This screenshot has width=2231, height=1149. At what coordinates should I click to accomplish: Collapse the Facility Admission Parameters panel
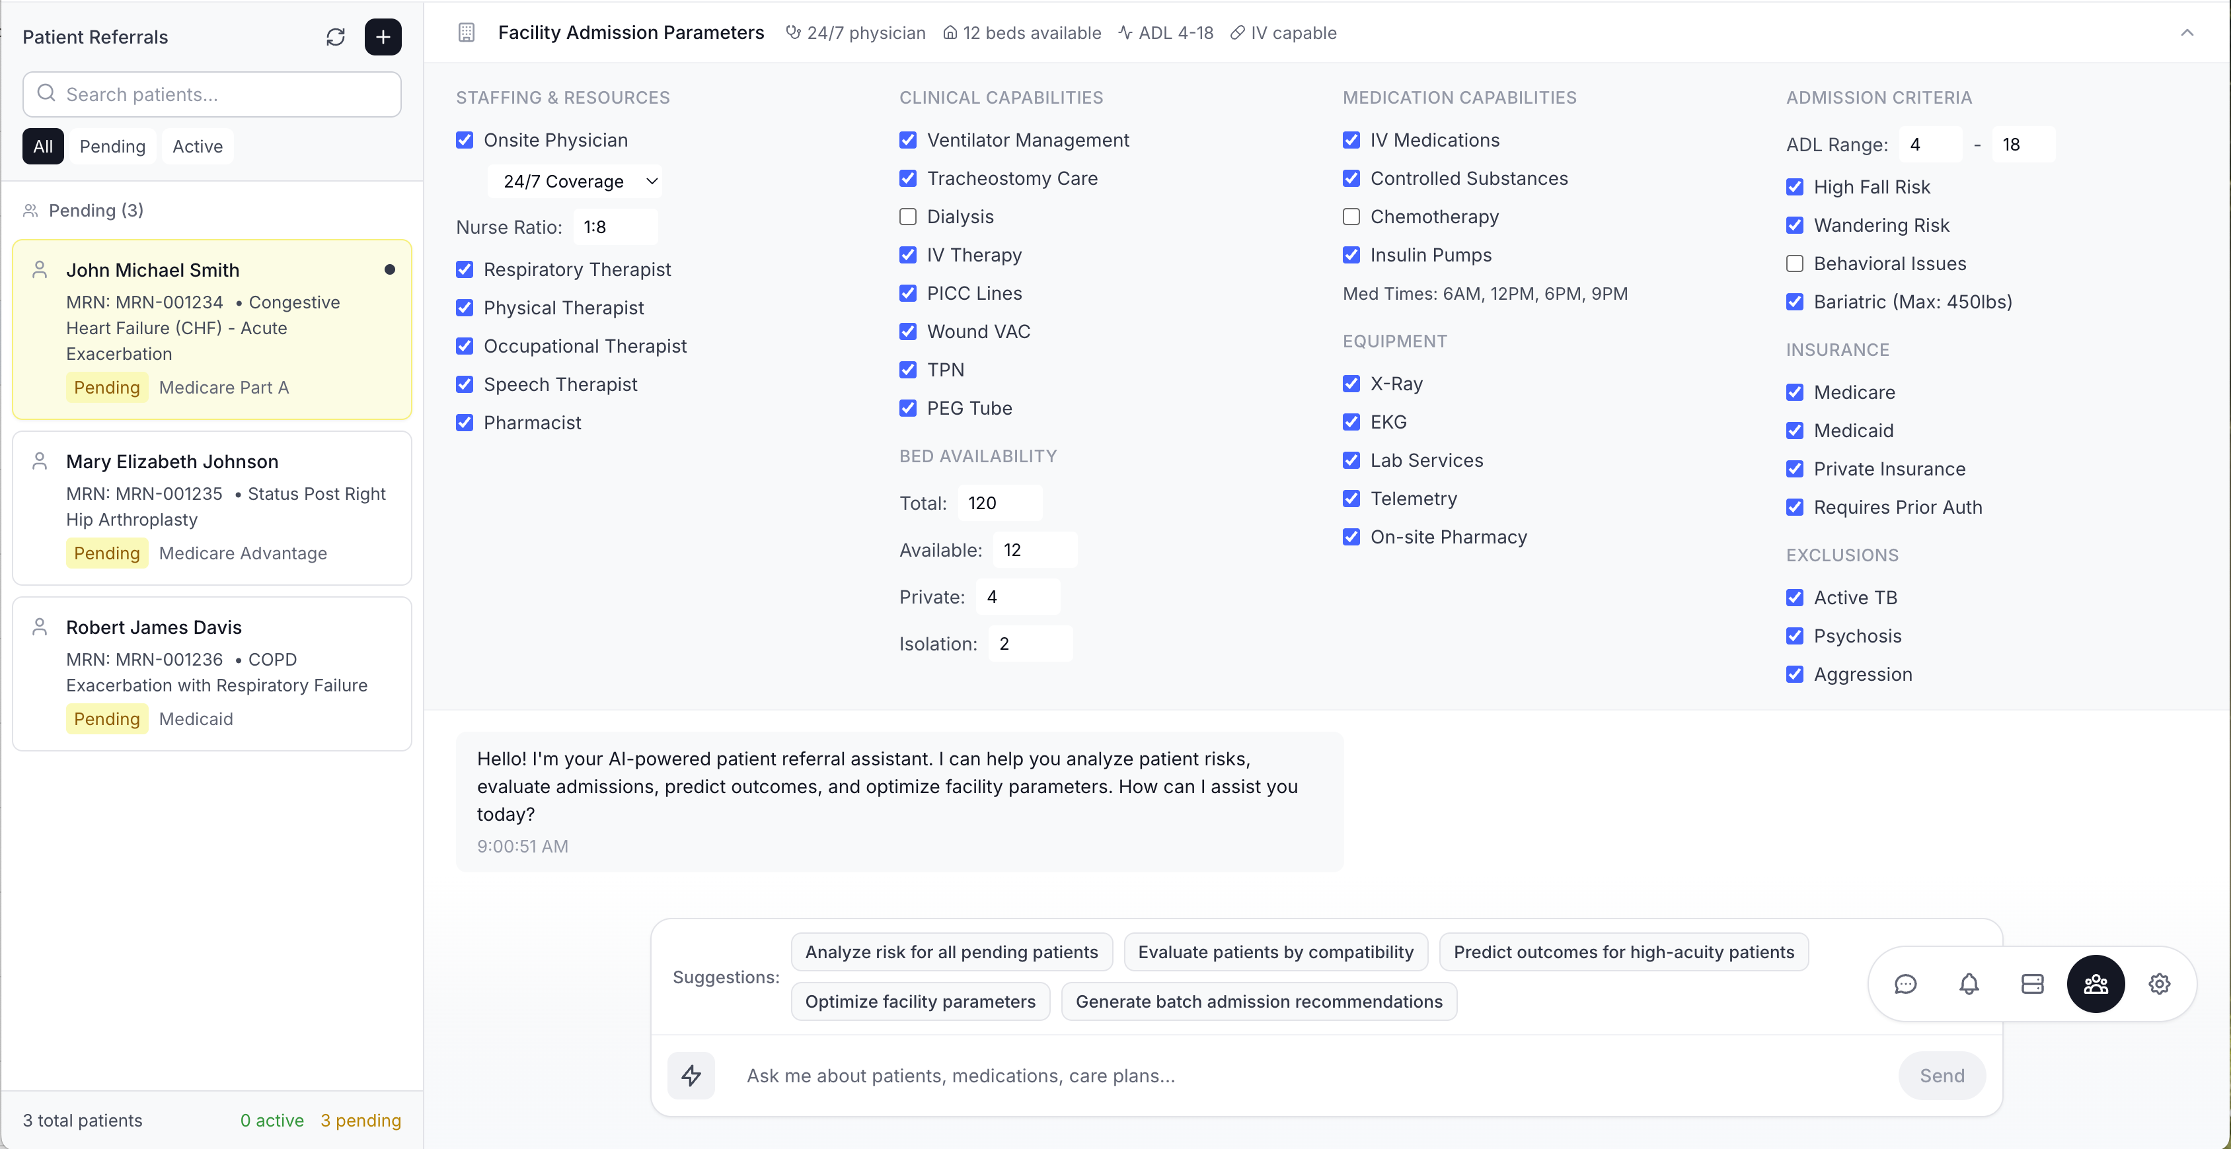(2187, 33)
